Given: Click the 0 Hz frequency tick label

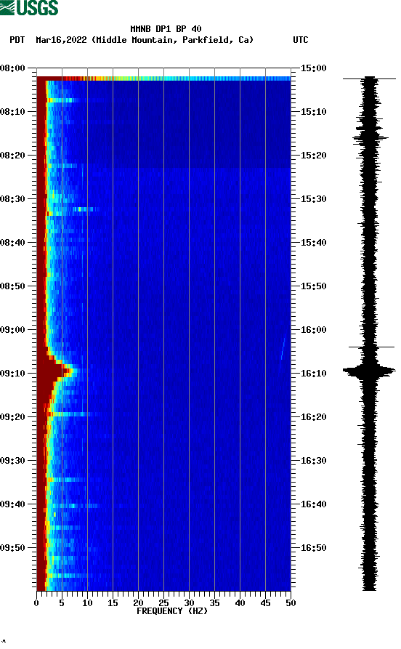Looking at the screenshot, I should tap(36, 603).
